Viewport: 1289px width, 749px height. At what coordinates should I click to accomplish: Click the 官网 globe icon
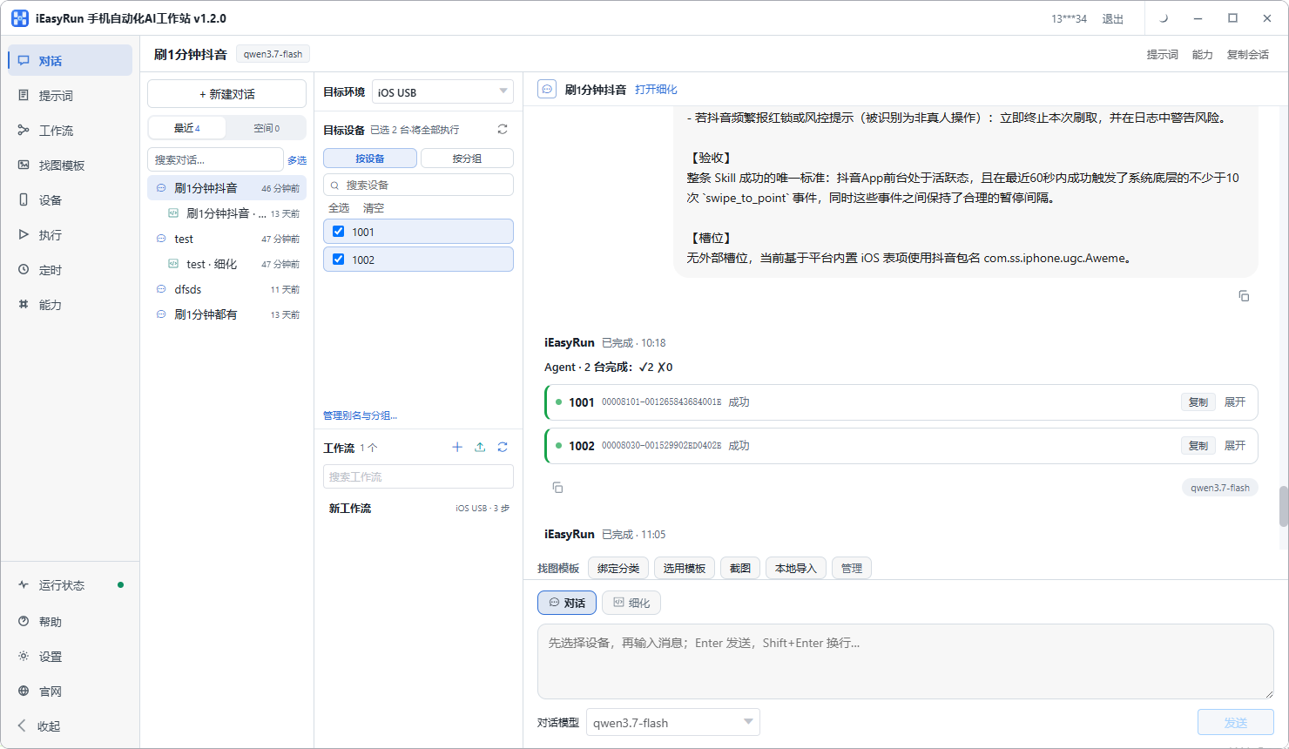(24, 692)
